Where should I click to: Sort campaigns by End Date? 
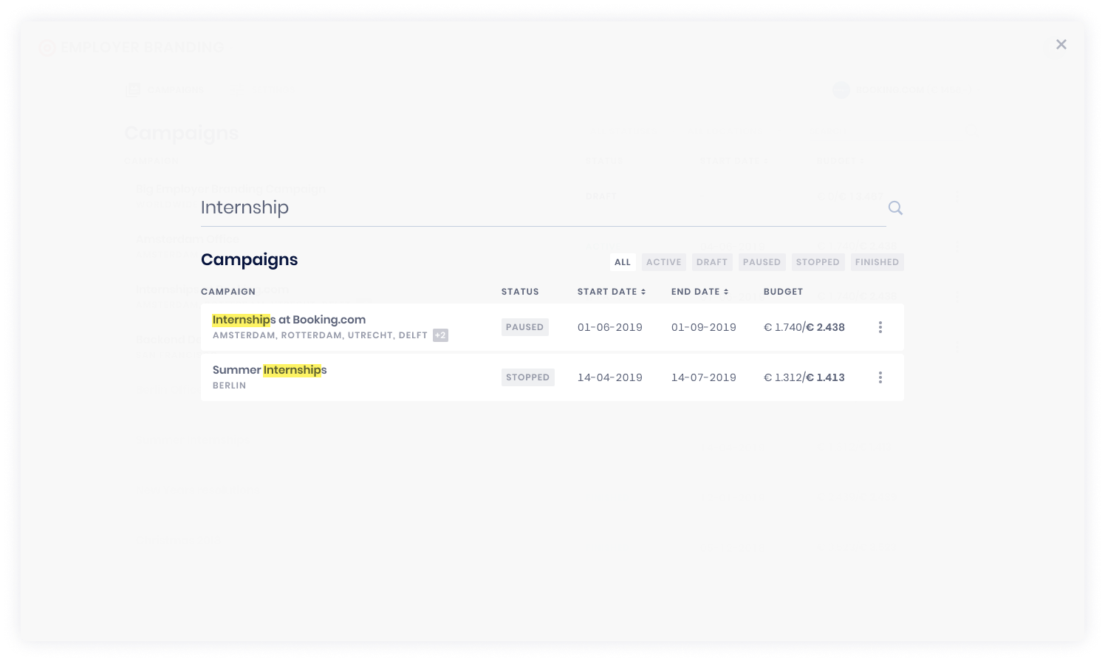pyautogui.click(x=699, y=292)
